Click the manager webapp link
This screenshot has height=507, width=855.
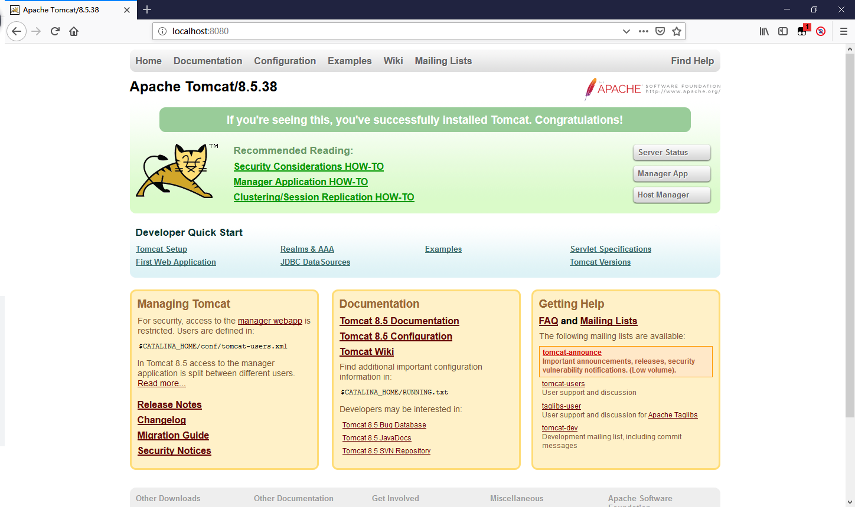pyautogui.click(x=270, y=321)
